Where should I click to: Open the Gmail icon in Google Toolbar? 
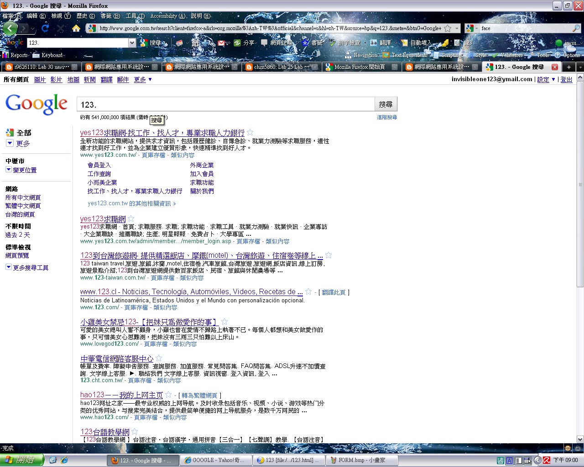pos(221,43)
